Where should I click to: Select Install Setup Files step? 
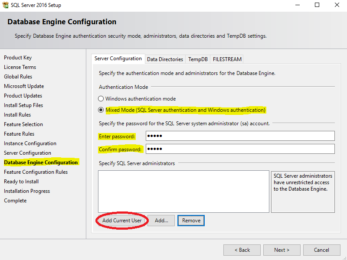coord(23,105)
